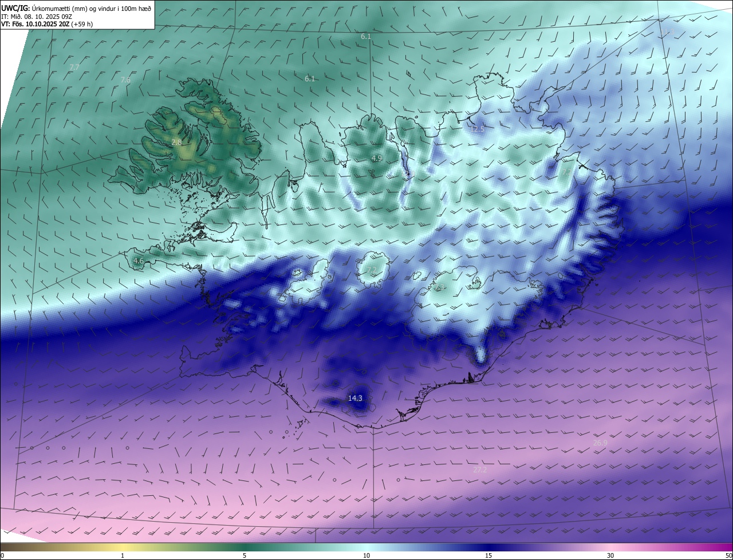The image size is (733, 560).
Task: Click the colorbar tick label "15"
Action: [x=488, y=555]
